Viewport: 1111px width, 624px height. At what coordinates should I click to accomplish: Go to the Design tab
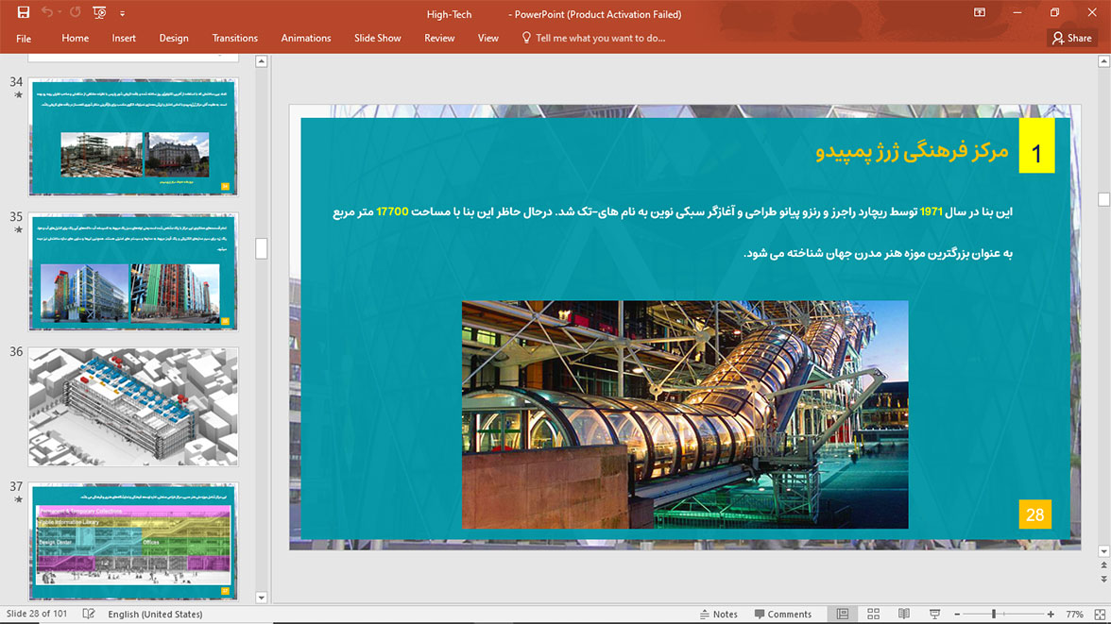tap(174, 39)
